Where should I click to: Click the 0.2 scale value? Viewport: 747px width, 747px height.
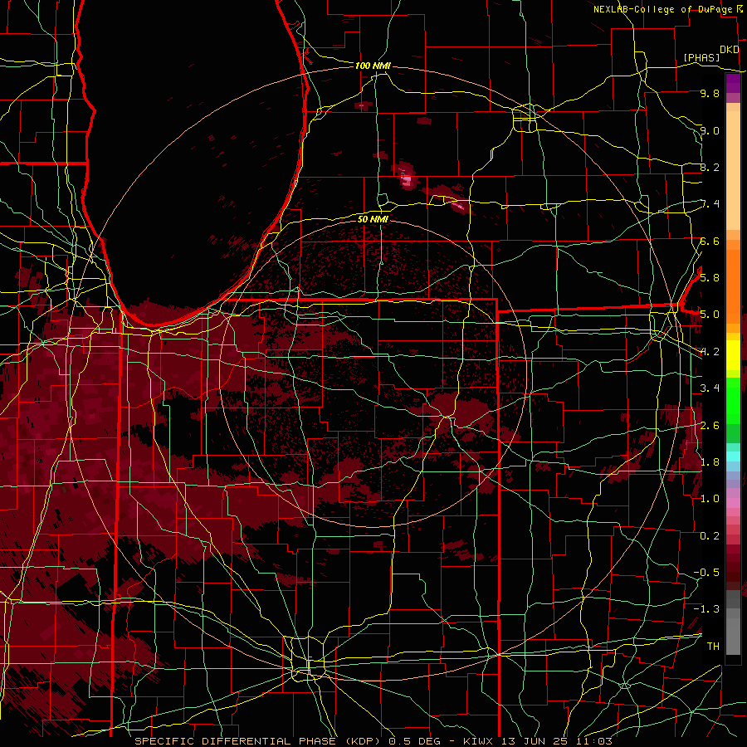click(x=710, y=536)
